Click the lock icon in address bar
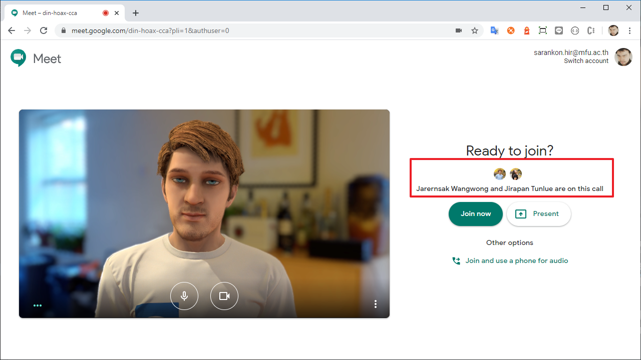 coord(63,30)
